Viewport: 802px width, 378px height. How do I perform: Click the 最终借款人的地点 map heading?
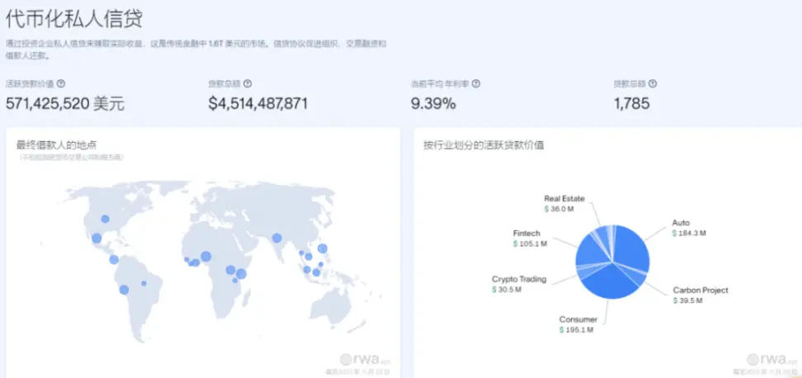pyautogui.click(x=56, y=144)
